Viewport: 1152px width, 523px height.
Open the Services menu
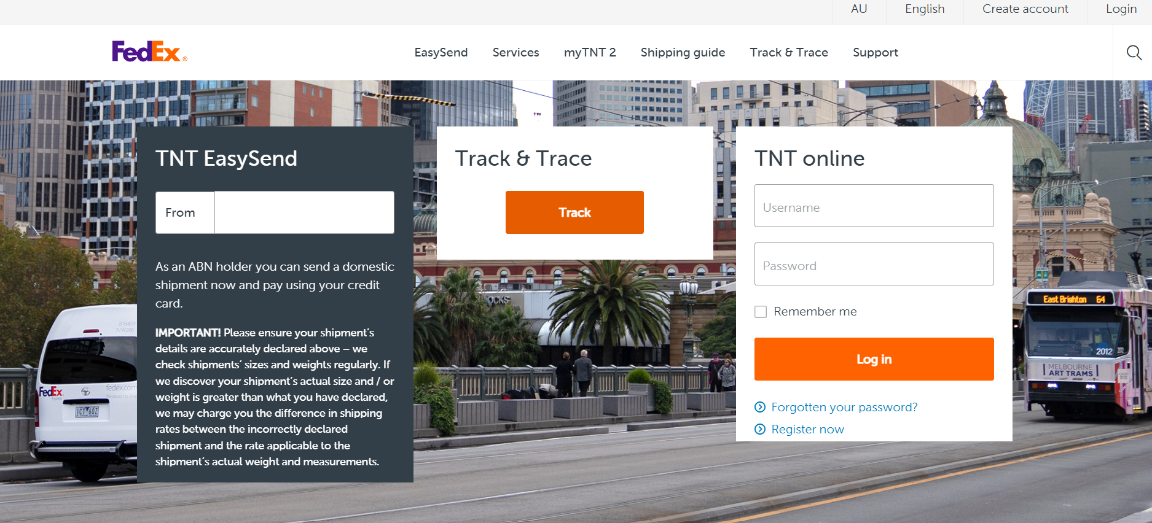[516, 53]
